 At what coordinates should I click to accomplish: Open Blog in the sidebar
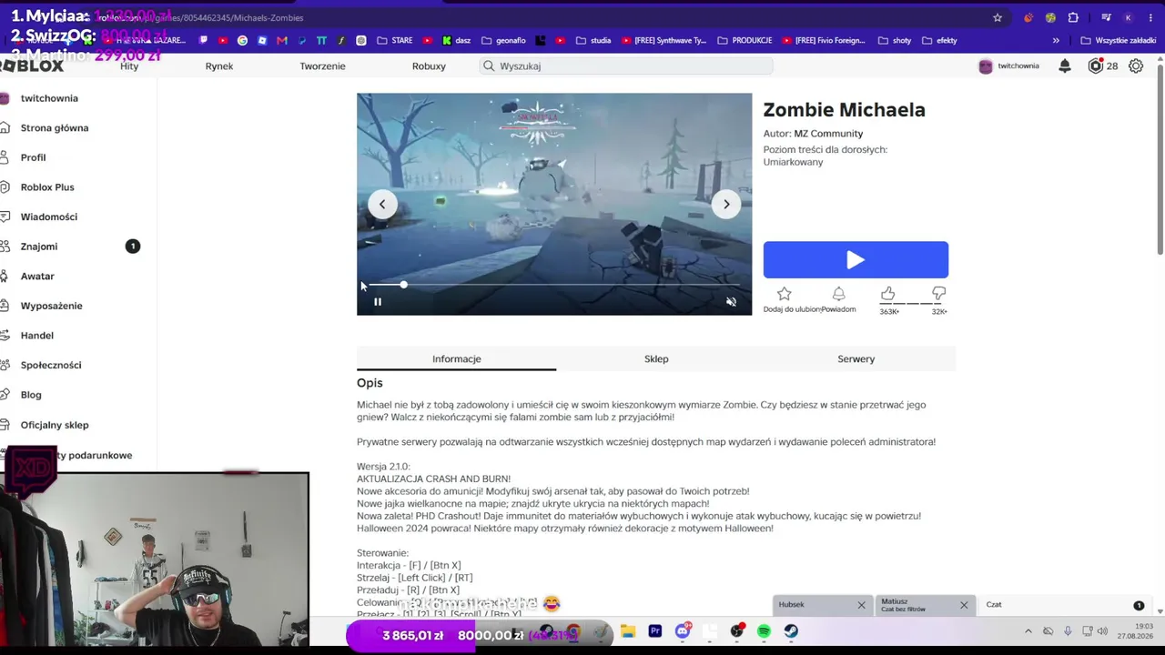(31, 395)
